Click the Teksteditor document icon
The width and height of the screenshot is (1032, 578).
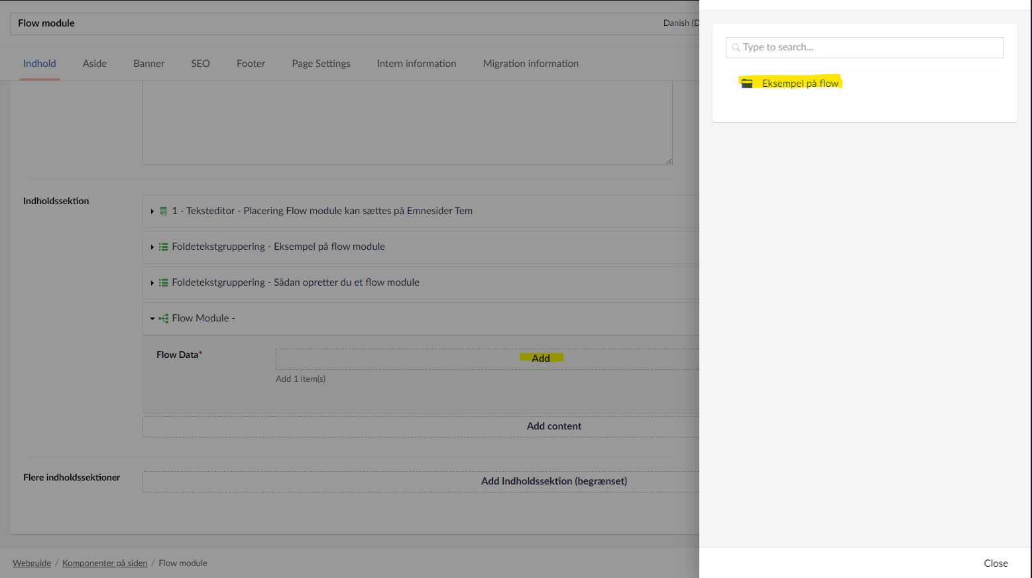coord(163,211)
